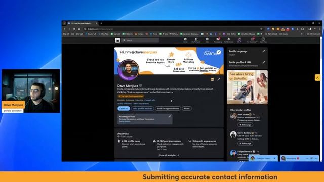Edit Profile language with the pencil icon
Screen dimensions: 324x182
coord(264,51)
